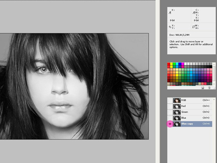Toggle visibility box for the RGB channel
Screen dimensions: 217x163
click(x=170, y=100)
